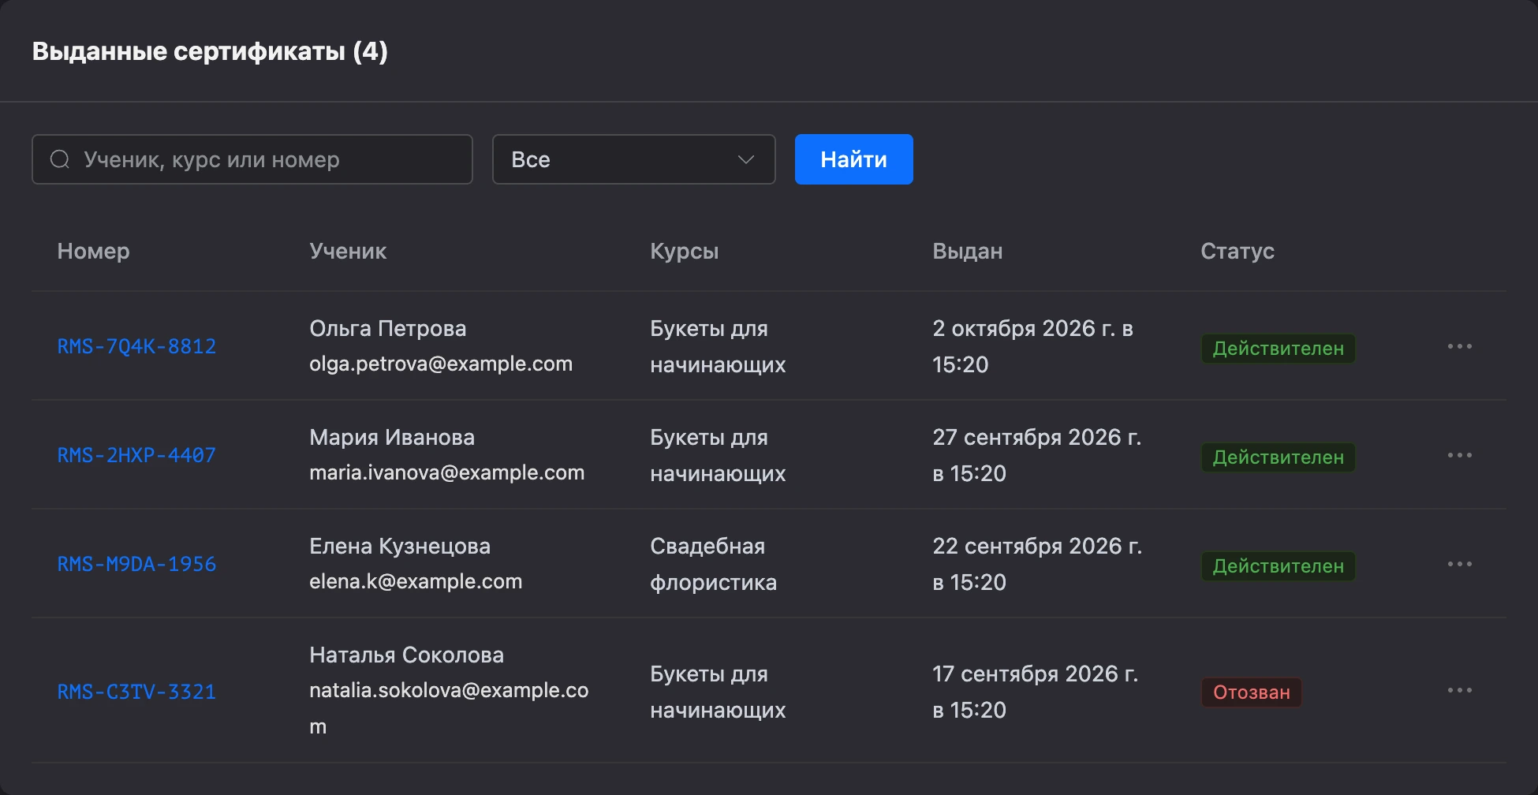Image resolution: width=1538 pixels, height=795 pixels.
Task: Select the name Мария Иванова
Action: click(x=392, y=437)
